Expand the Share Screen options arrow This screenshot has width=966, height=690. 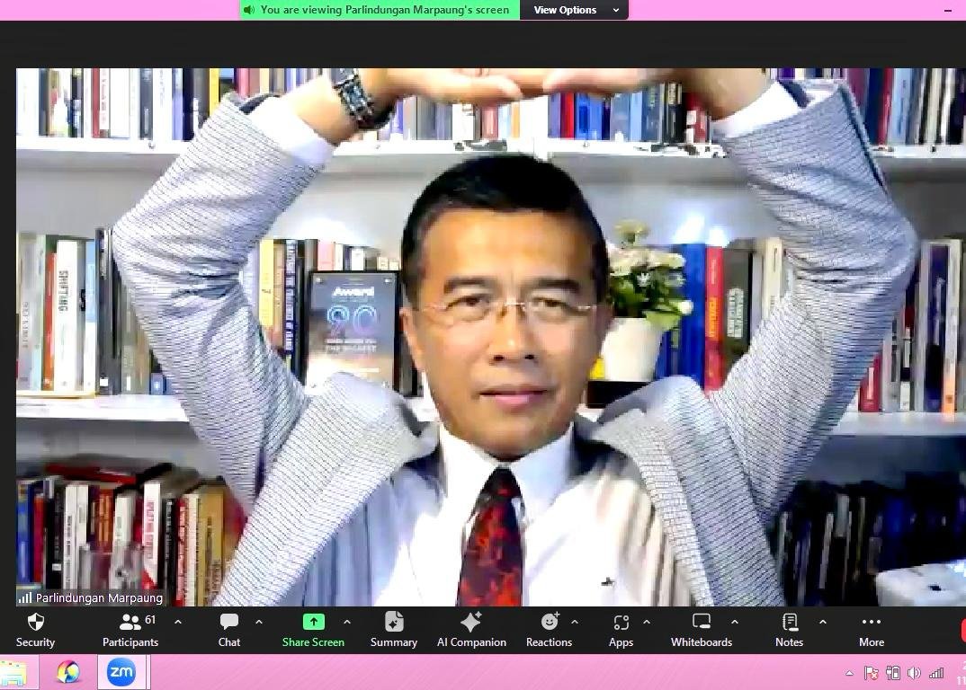click(347, 622)
